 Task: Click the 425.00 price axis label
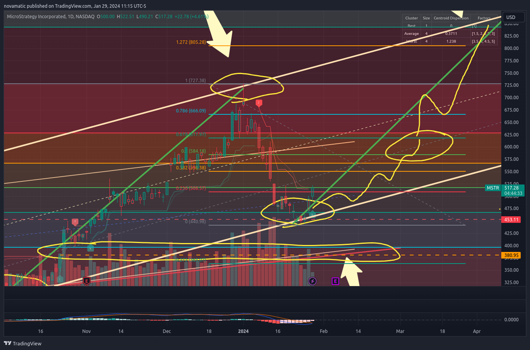511,233
